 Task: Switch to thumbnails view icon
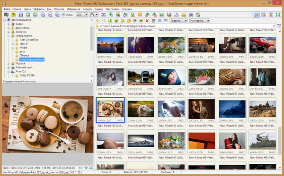[x=153, y=21]
